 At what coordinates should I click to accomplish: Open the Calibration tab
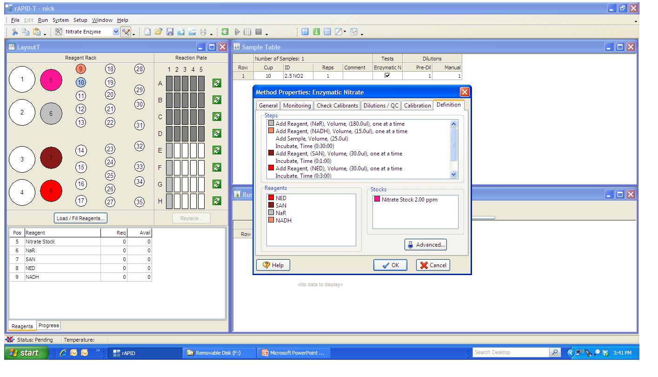(417, 106)
